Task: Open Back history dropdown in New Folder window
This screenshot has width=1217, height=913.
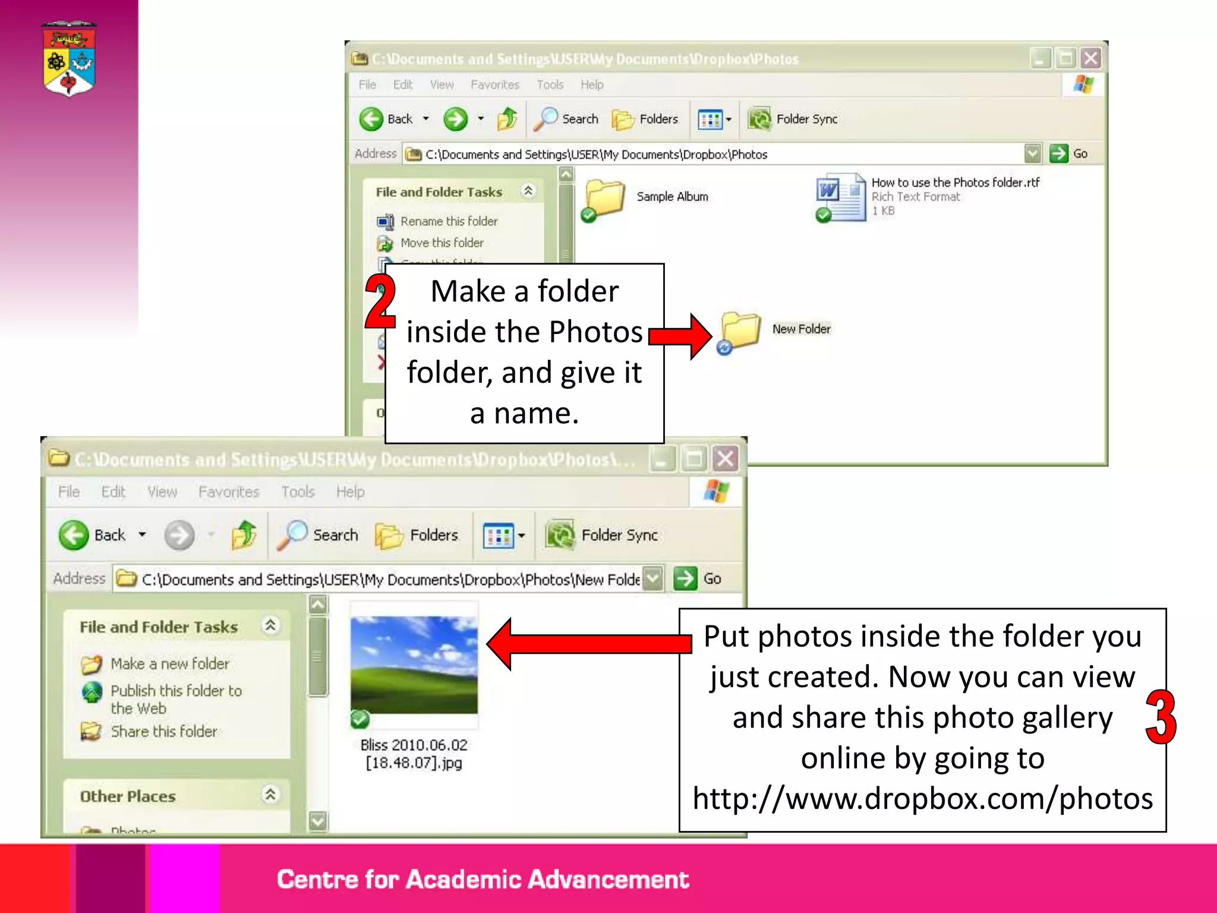Action: click(142, 535)
